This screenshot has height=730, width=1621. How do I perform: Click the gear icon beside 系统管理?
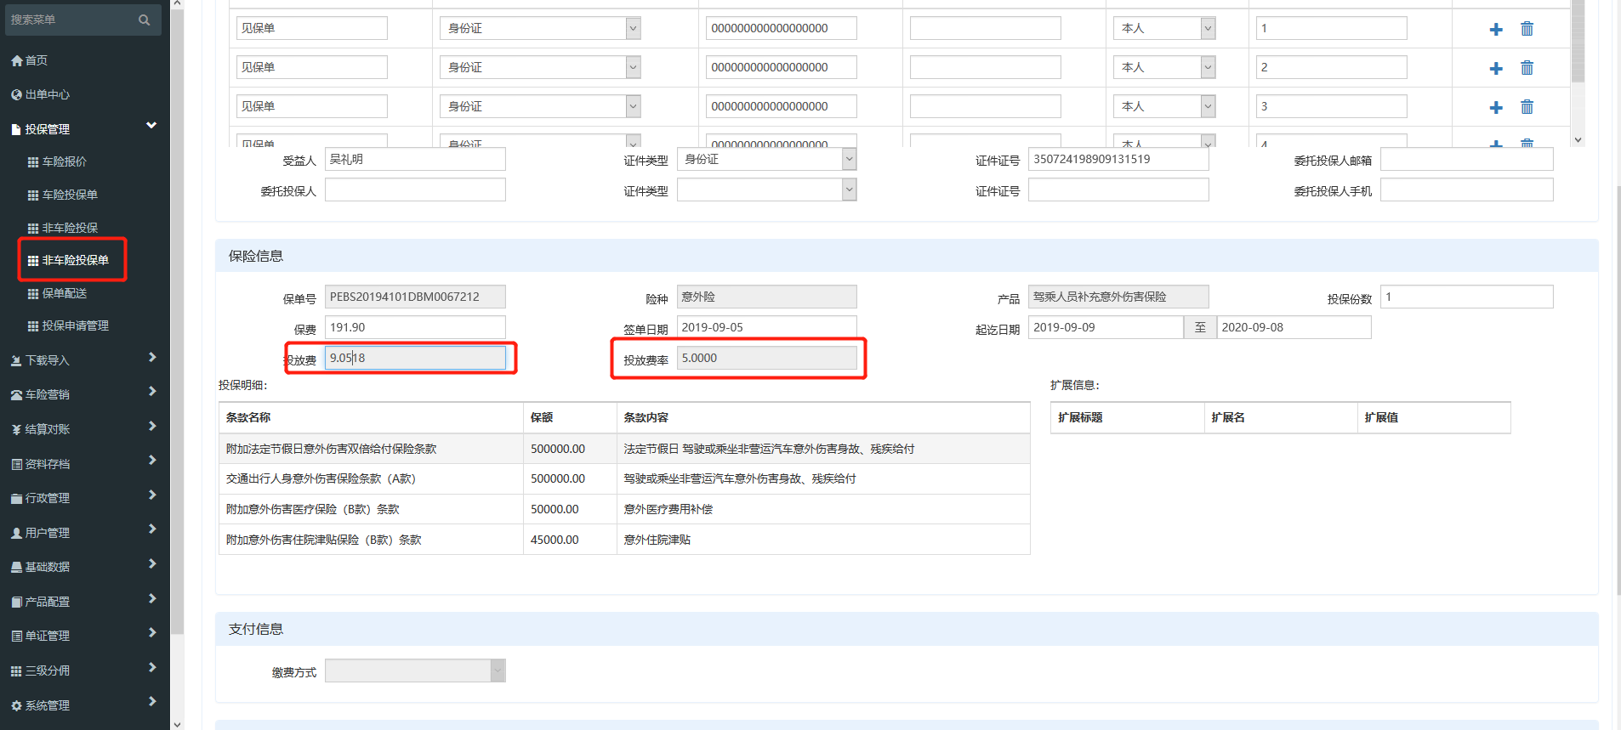click(16, 705)
